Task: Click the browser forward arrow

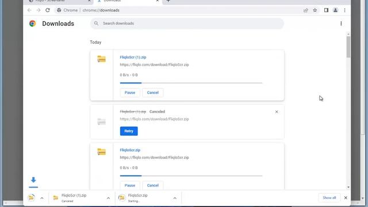Action: (x=39, y=10)
